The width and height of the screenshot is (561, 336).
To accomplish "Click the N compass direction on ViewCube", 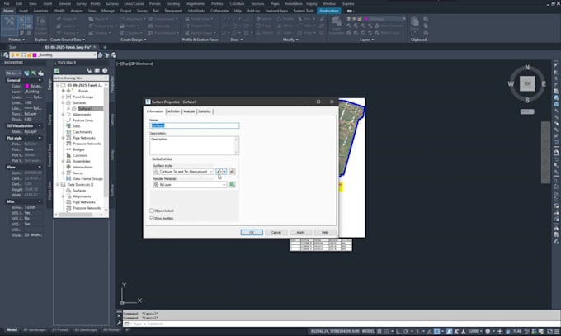I will [x=527, y=68].
